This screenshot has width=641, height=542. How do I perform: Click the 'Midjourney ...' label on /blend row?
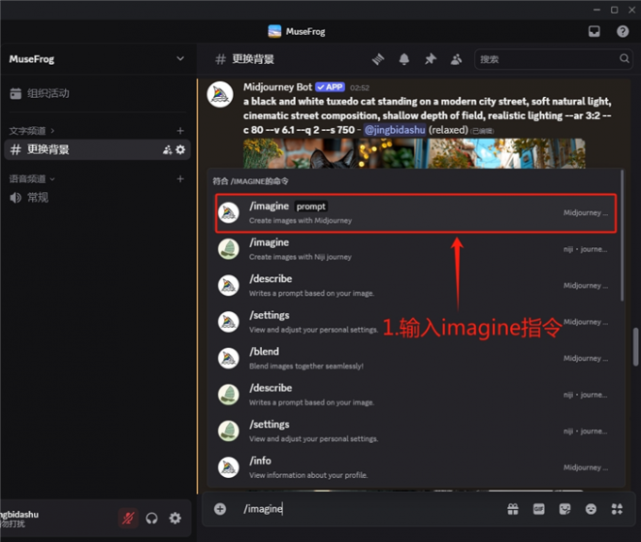[585, 358]
